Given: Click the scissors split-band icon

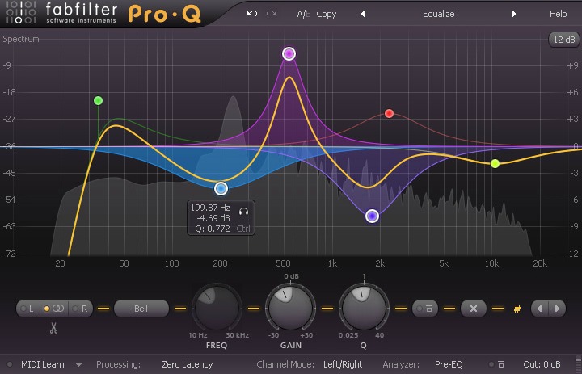Looking at the screenshot, I should pos(54,328).
